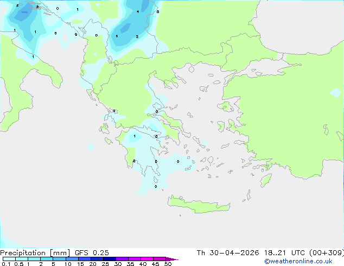Screen dimensions: 344x266
Task: Click the '18..21 UTC' time text
Action: coord(284,253)
